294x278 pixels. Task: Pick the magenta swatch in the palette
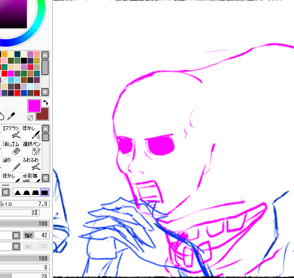coord(11,74)
